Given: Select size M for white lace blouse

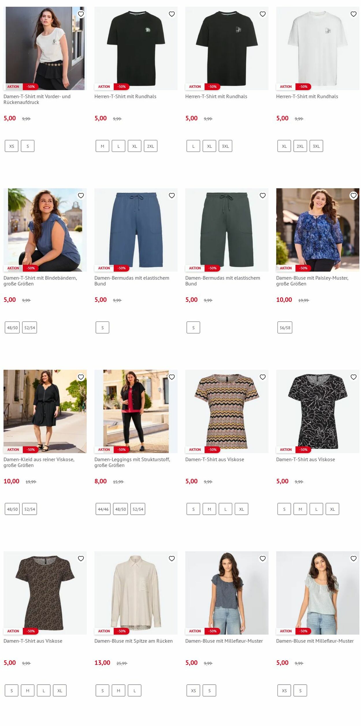Looking at the screenshot, I should pos(118,691).
